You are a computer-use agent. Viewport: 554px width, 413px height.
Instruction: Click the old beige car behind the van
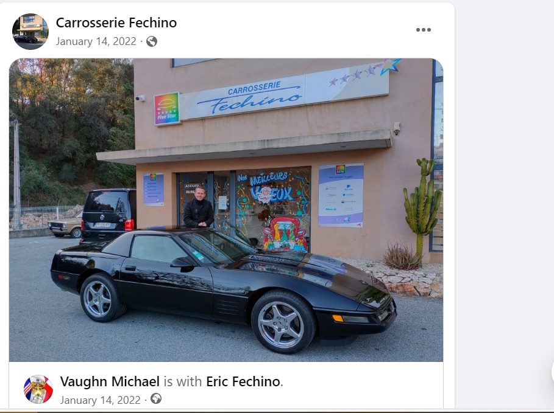[65, 227]
